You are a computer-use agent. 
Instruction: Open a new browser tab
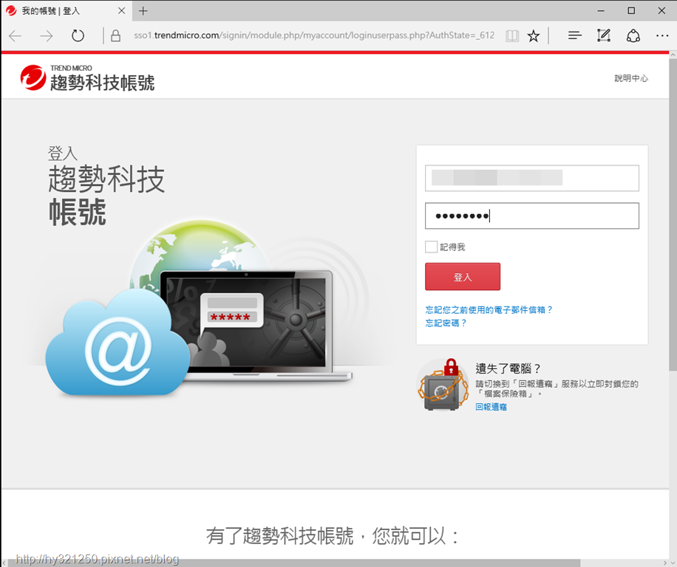pyautogui.click(x=143, y=11)
